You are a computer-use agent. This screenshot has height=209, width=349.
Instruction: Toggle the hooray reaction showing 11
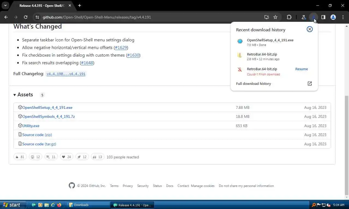click(51, 157)
